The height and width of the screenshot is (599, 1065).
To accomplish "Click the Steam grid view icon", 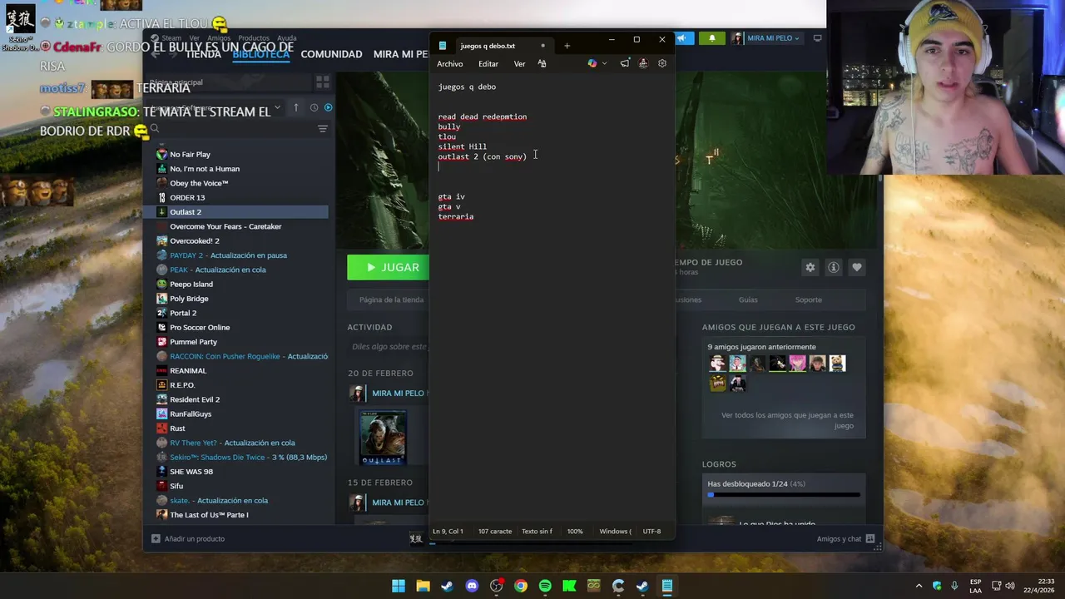I will [322, 82].
